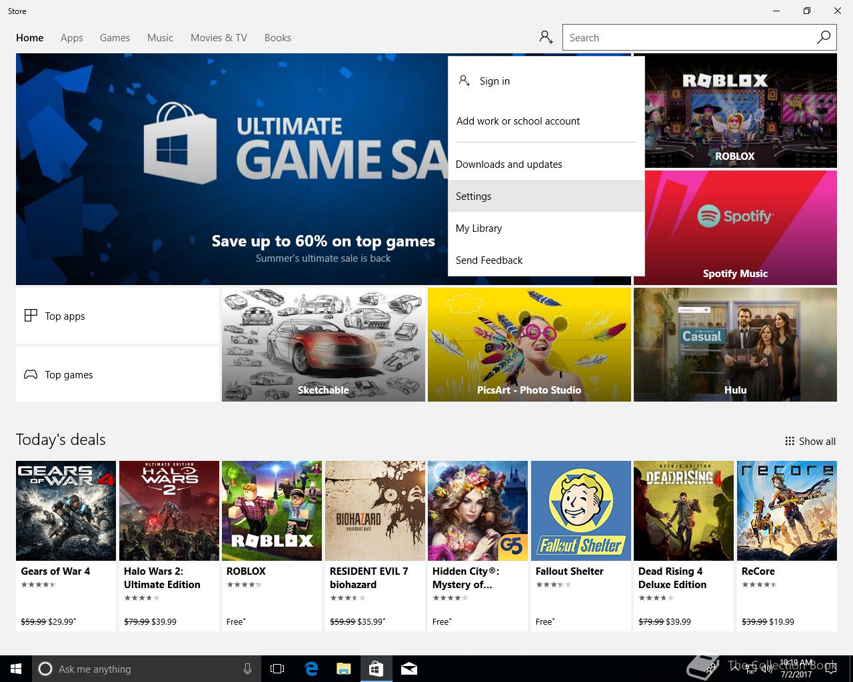Open the Windows Start button

16,669
